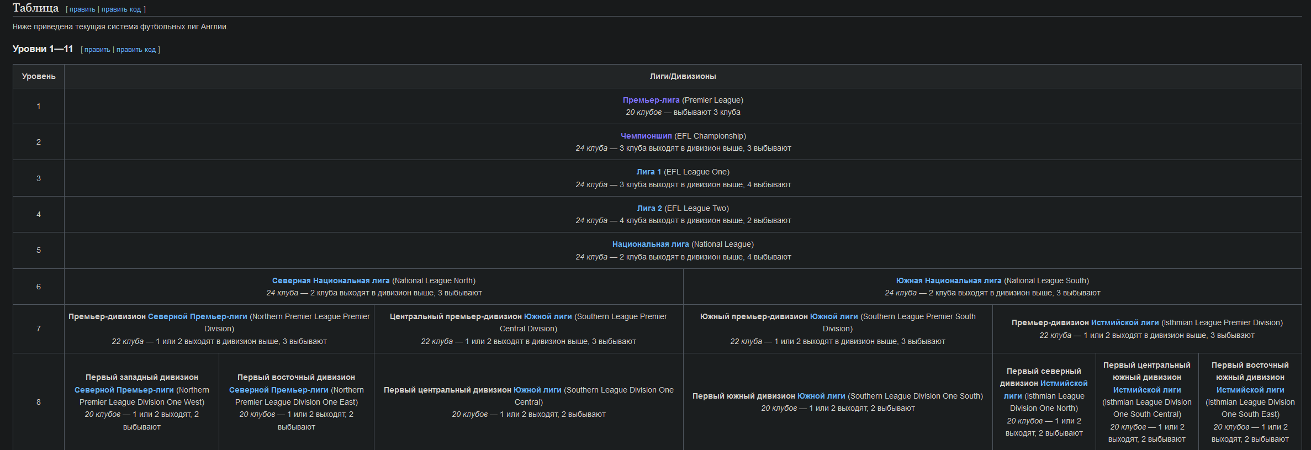Open Южной лиги link in Первый южный дивизион
1311x450 pixels.
(x=821, y=396)
